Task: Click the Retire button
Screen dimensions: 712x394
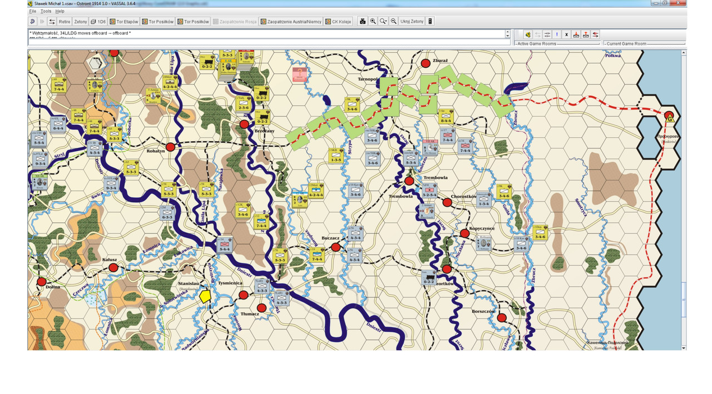Action: click(x=65, y=22)
